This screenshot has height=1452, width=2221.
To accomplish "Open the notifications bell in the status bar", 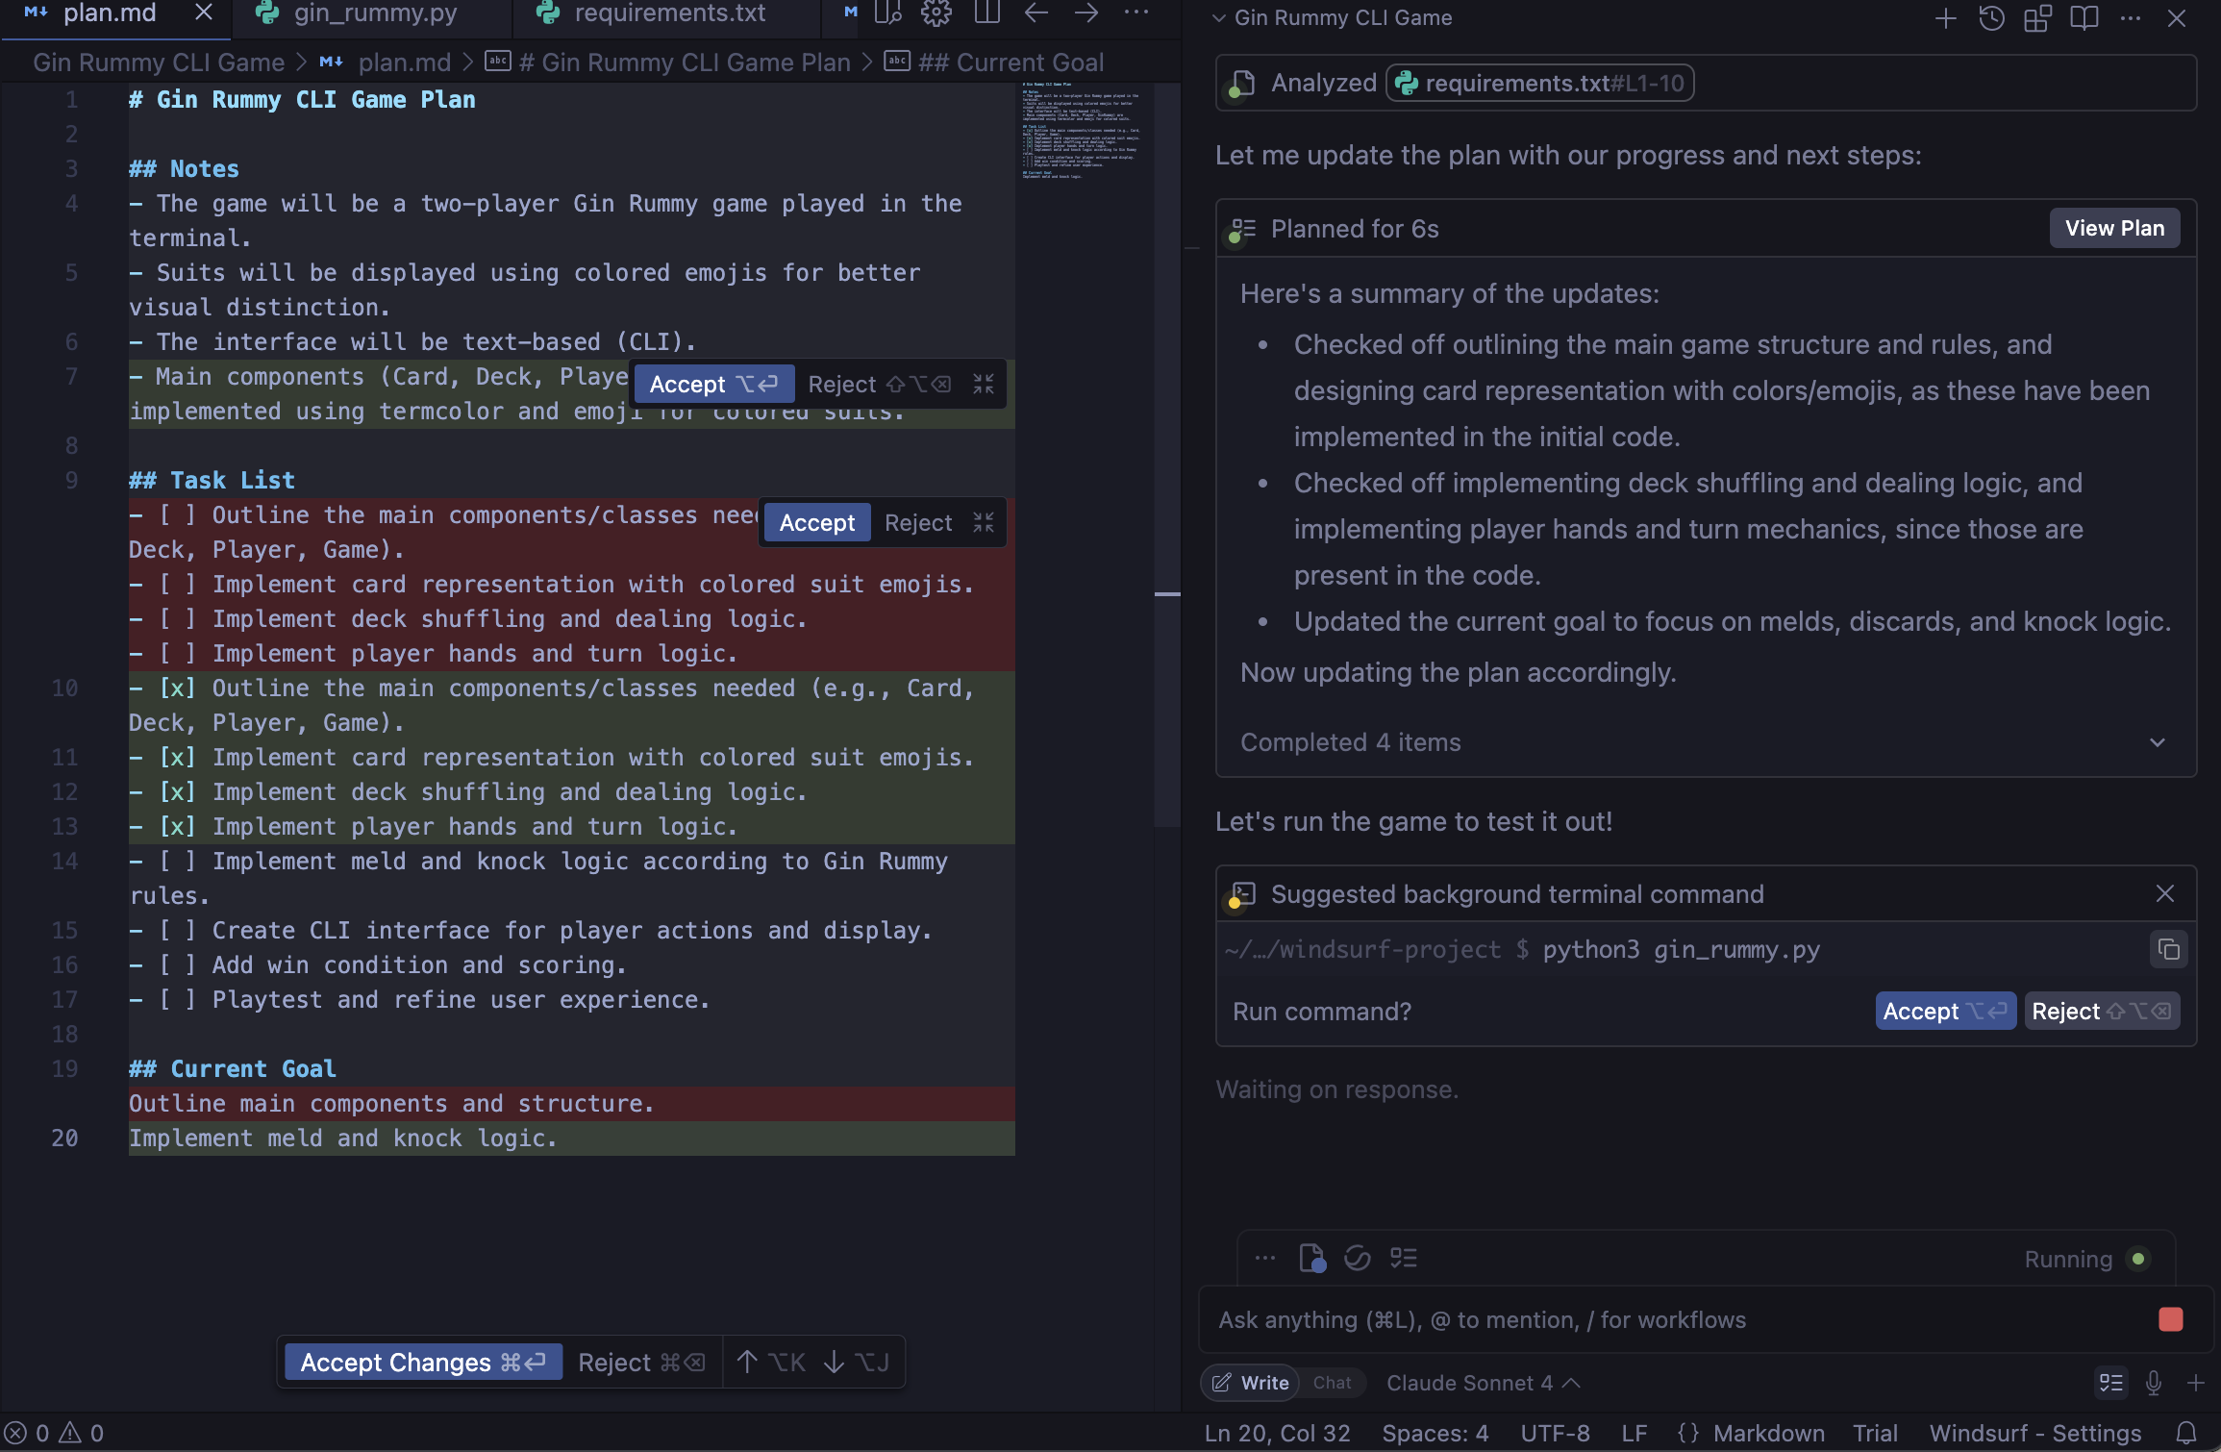I will point(2186,1434).
